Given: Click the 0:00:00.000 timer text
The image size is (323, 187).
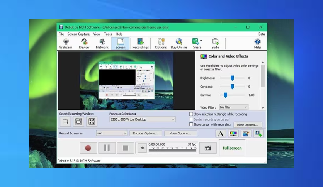Looking at the screenshot, I should coord(156,144).
